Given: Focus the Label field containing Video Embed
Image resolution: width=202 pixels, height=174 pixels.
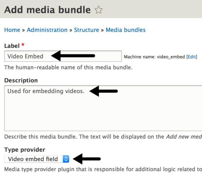Looking at the screenshot, I should pos(63,56).
